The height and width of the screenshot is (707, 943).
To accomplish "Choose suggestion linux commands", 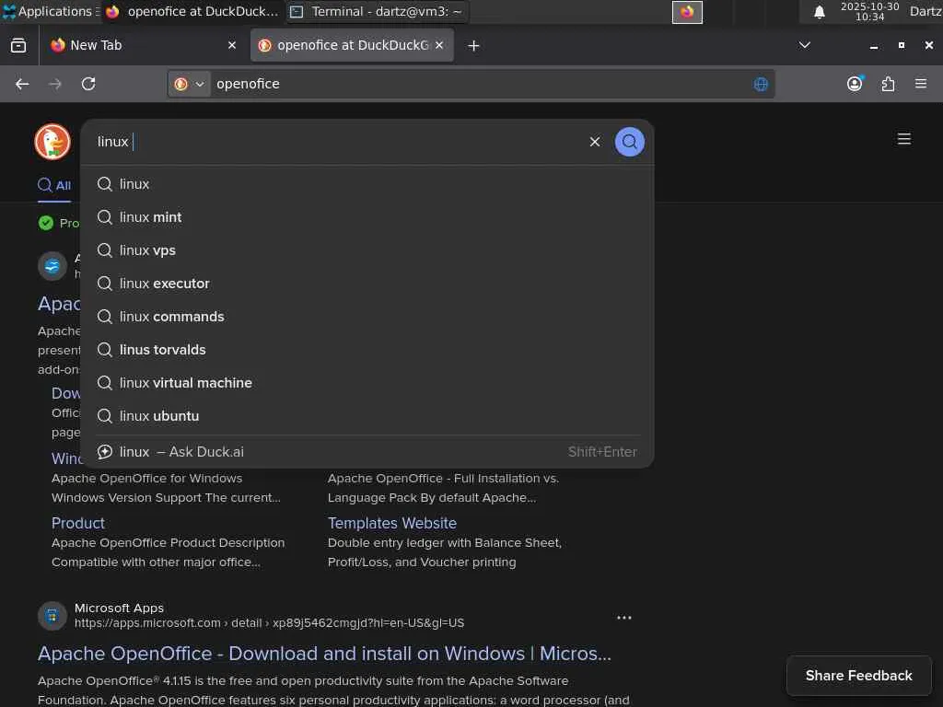I will 367,317.
